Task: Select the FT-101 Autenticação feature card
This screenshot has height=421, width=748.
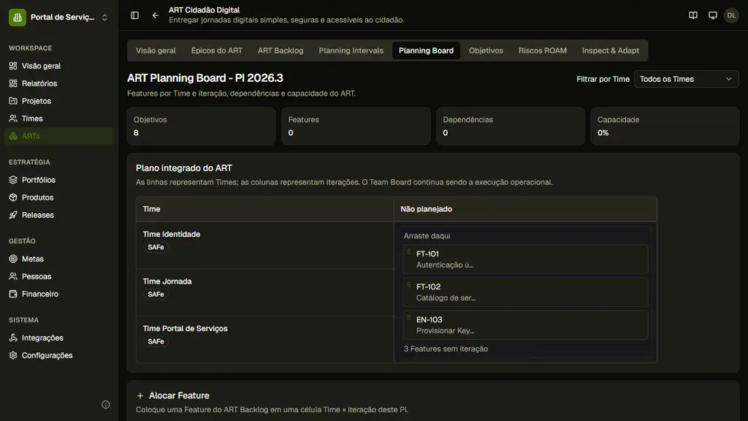Action: 525,259
